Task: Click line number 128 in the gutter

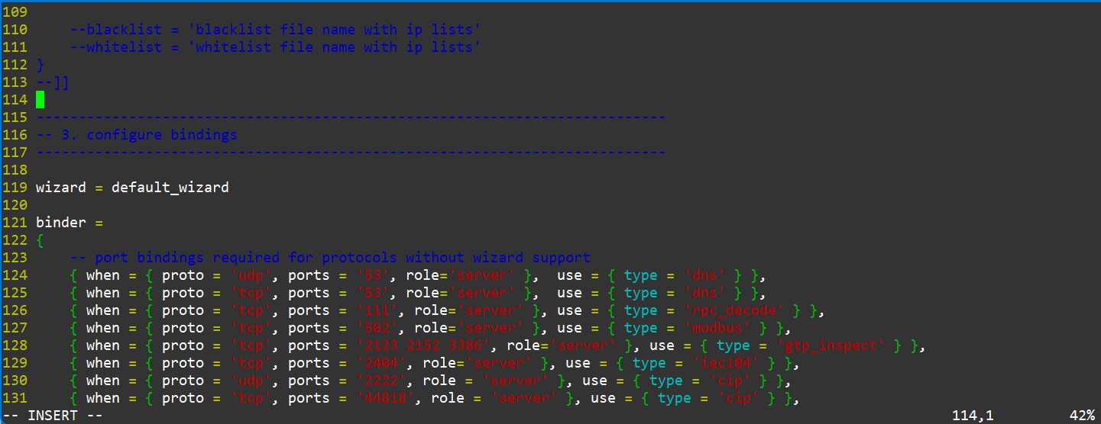Action: pos(15,345)
